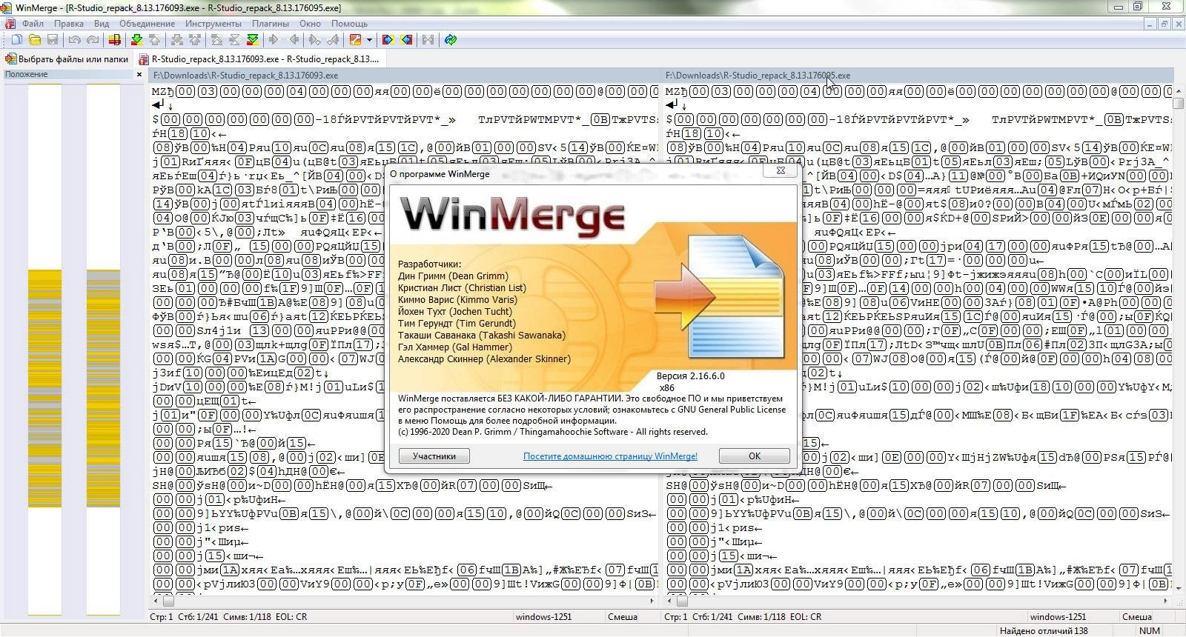
Task: Click the left file bar in the location pane
Action: point(44,349)
